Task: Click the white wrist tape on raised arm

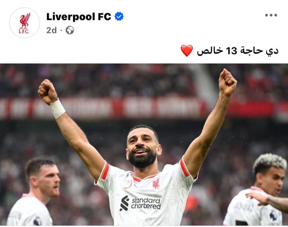Action: tap(57, 109)
